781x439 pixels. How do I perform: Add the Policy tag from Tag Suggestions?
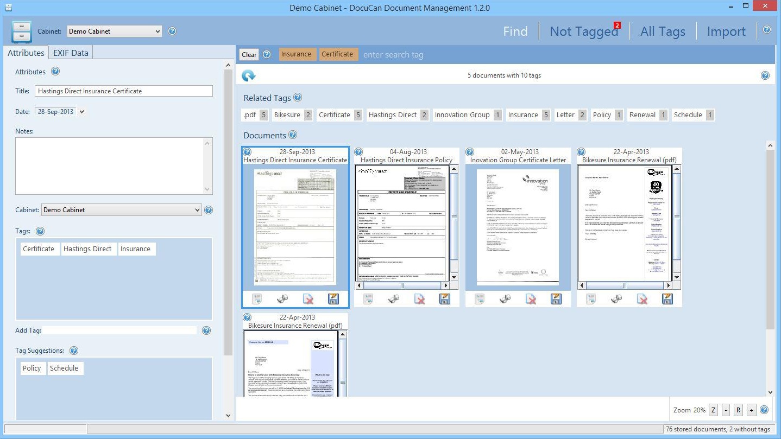coord(32,368)
